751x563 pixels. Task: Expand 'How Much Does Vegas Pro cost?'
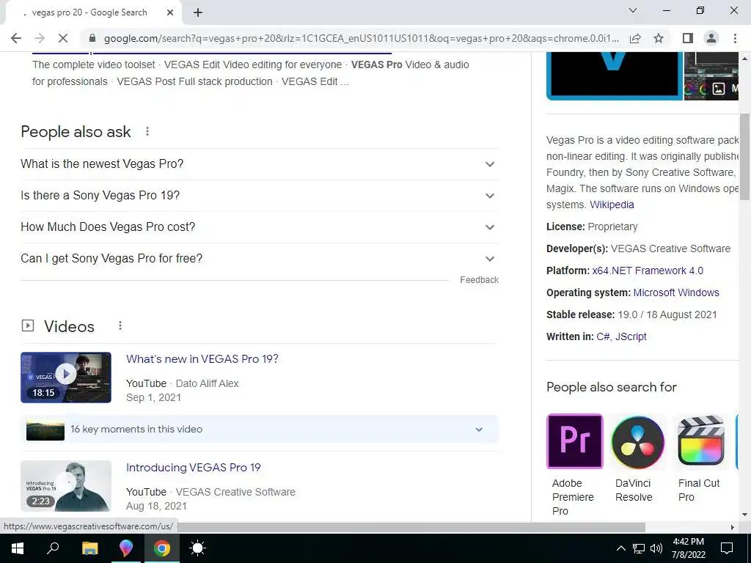(260, 227)
